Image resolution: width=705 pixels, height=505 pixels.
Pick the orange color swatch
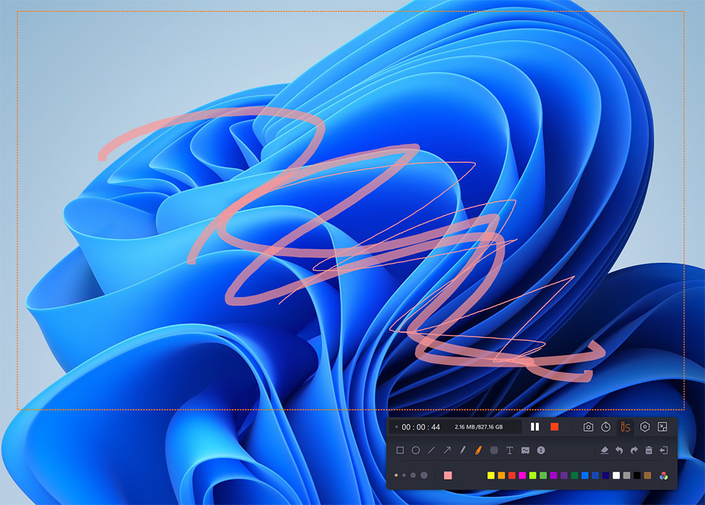pos(501,475)
